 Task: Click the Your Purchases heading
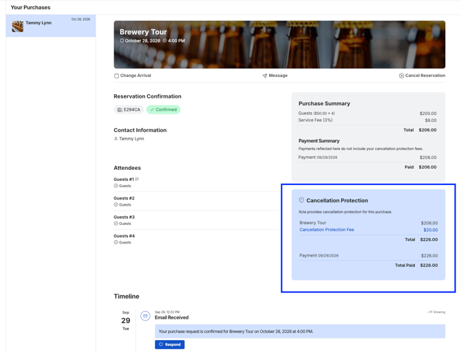(30, 8)
